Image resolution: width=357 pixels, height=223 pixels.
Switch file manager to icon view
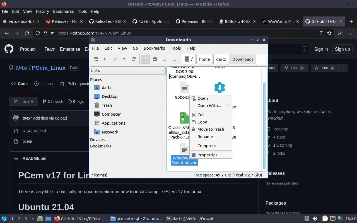click(x=145, y=59)
